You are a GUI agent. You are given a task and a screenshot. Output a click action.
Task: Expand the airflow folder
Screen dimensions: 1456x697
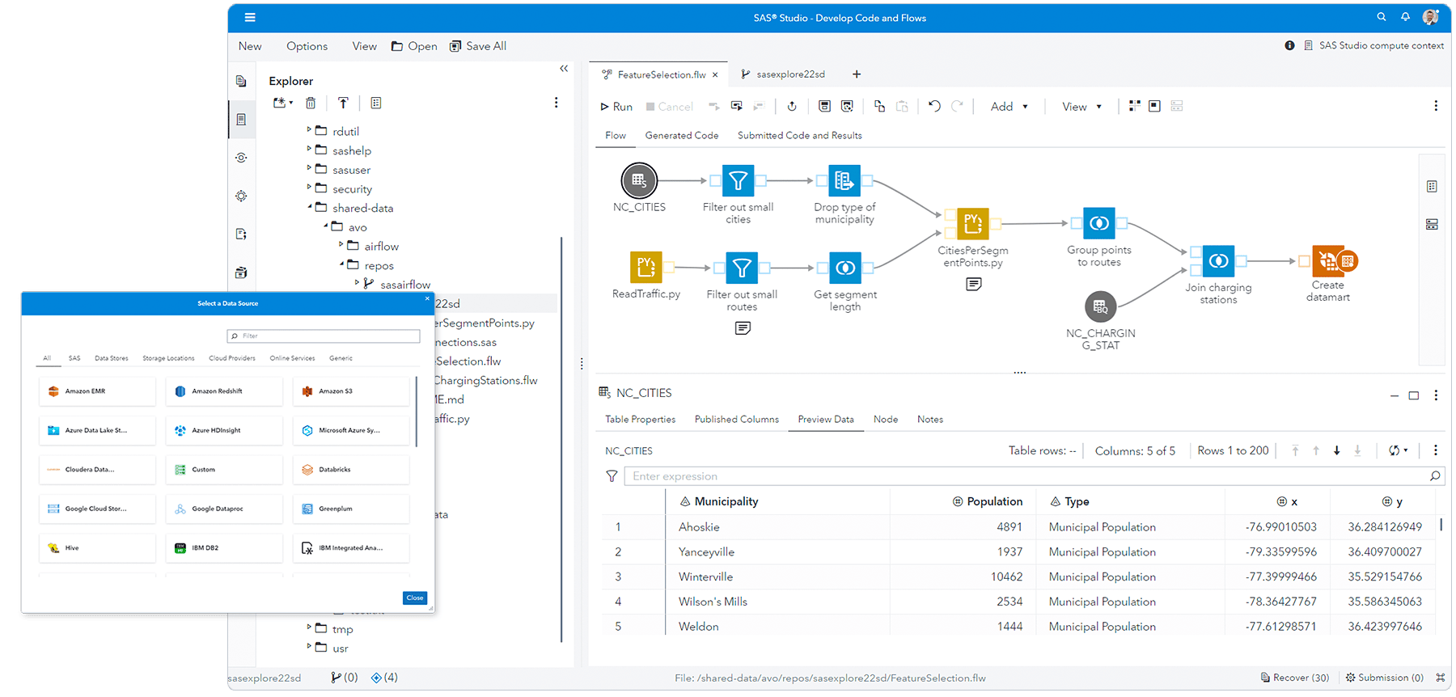pyautogui.click(x=341, y=244)
